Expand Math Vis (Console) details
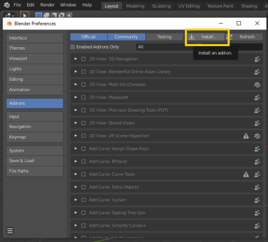 [75, 84]
